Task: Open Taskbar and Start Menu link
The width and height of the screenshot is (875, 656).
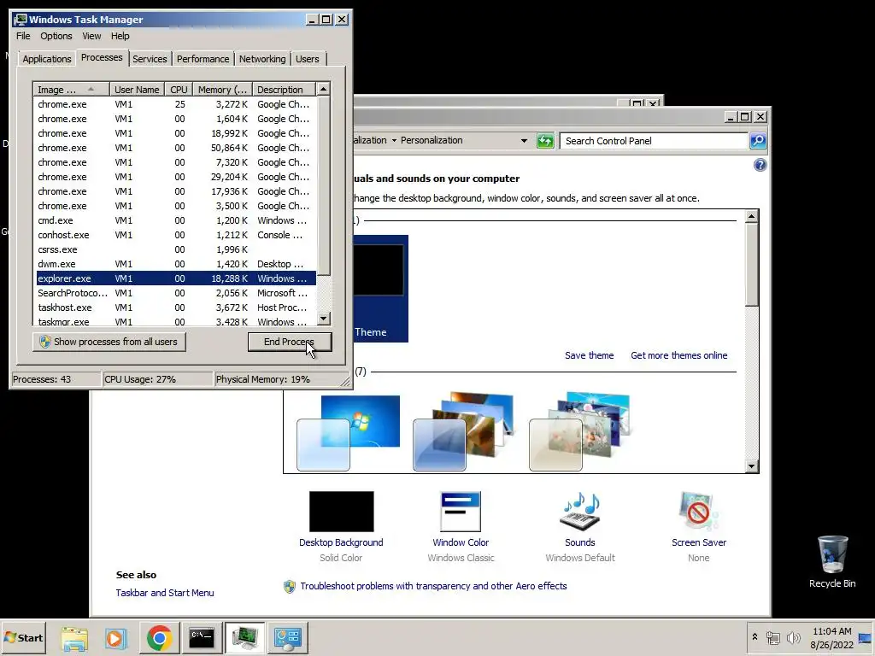Action: (165, 593)
